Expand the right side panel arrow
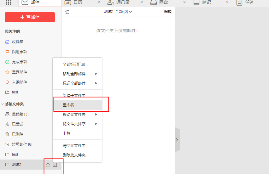The width and height of the screenshot is (269, 174). coord(177,140)
